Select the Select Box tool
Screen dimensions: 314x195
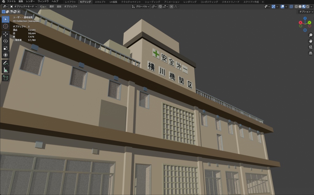[6, 19]
